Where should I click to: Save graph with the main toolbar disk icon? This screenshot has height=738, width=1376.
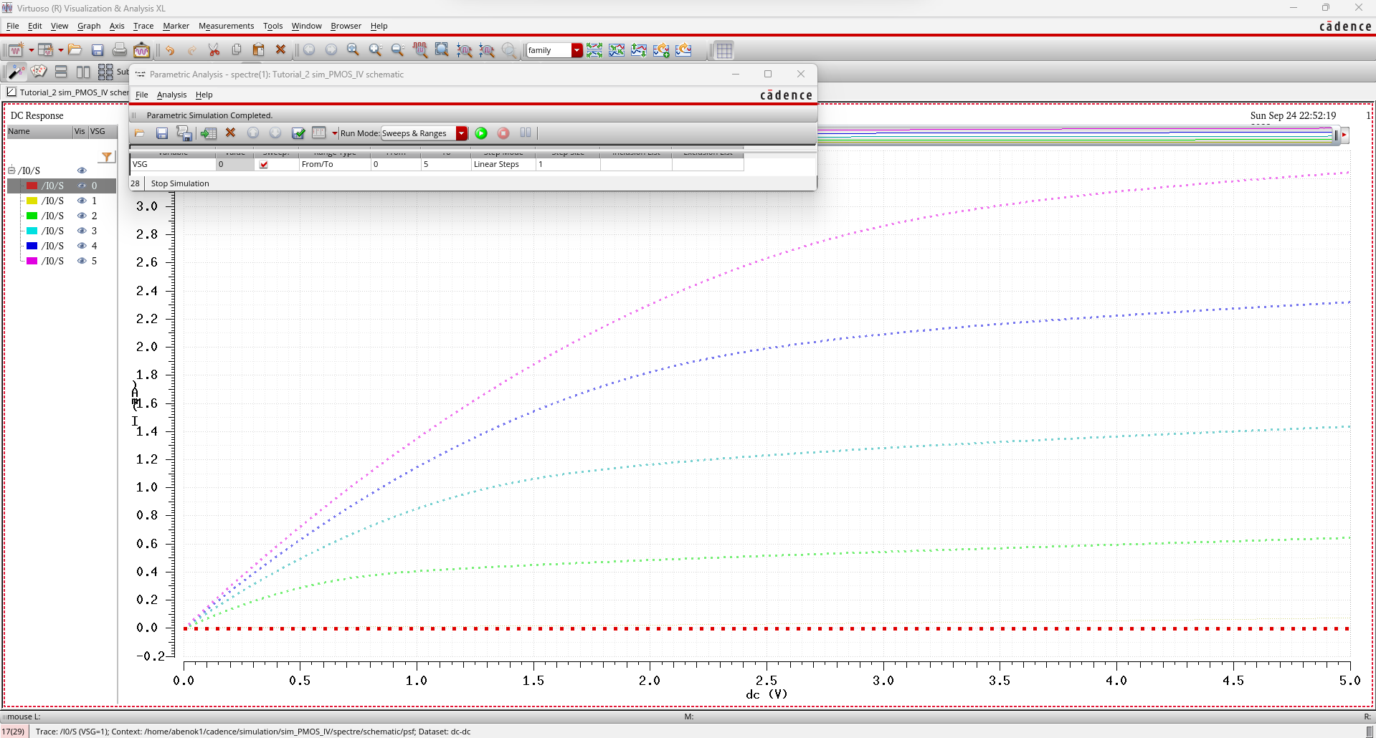pyautogui.click(x=98, y=50)
